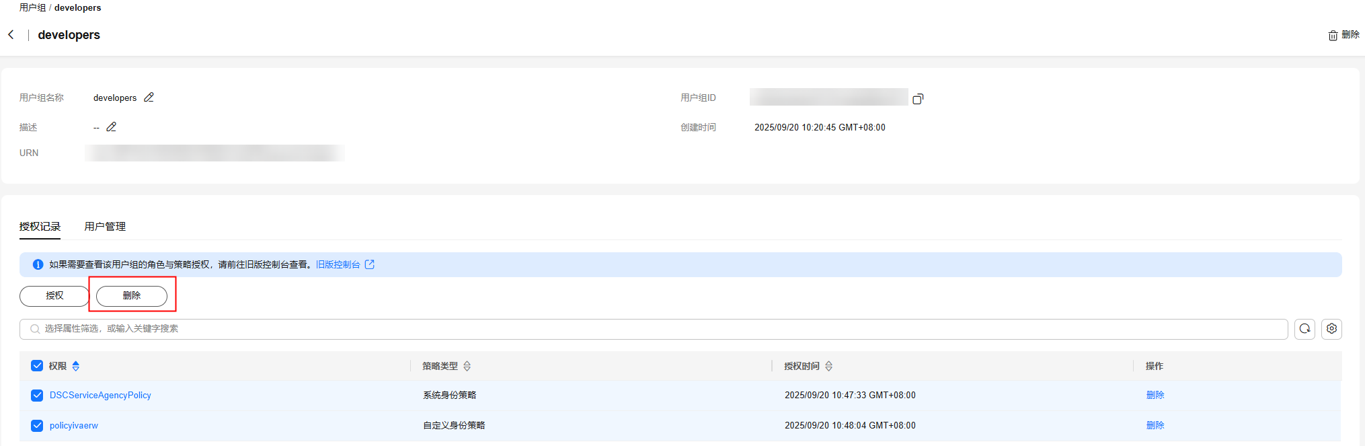Viewport: 1365px width, 446px height.
Task: Click the 自定义身份策略 cell
Action: (x=454, y=426)
